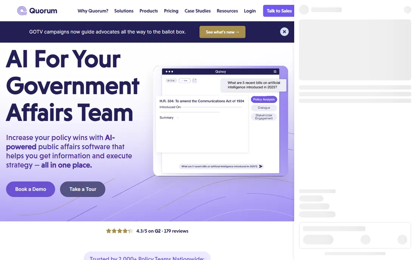Screen dimensions: 416x260
Task: Select the Dialogue pill in Quincy
Action: pos(264,108)
